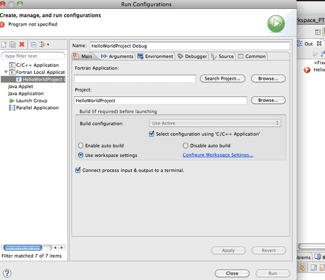Switch to the Arguments tab
The image size is (325, 280).
coord(117,56)
